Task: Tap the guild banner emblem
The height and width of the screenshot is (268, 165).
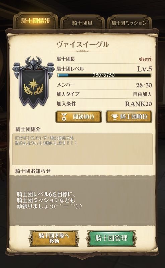Action: [x=33, y=83]
